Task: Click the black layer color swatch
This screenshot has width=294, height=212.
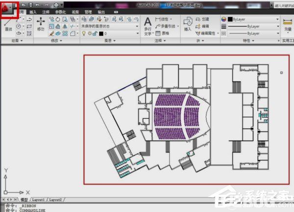Action: point(101,33)
